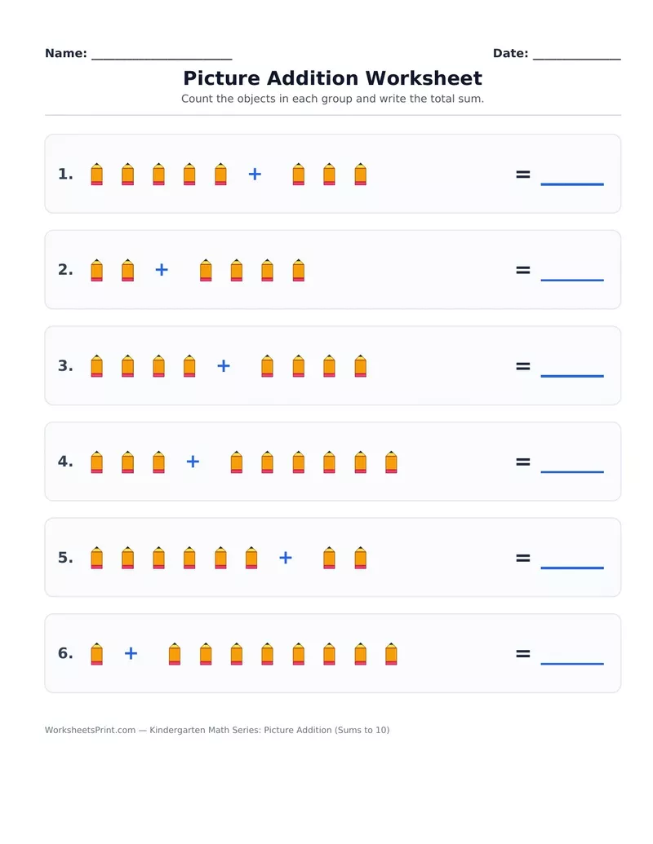Click the plus sign in problem 1
This screenshot has width=653, height=844.
(x=255, y=174)
